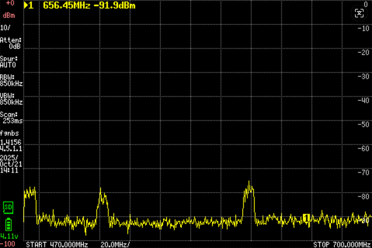Open the RBW 850kHz setting
The image size is (372, 248).
click(x=11, y=80)
